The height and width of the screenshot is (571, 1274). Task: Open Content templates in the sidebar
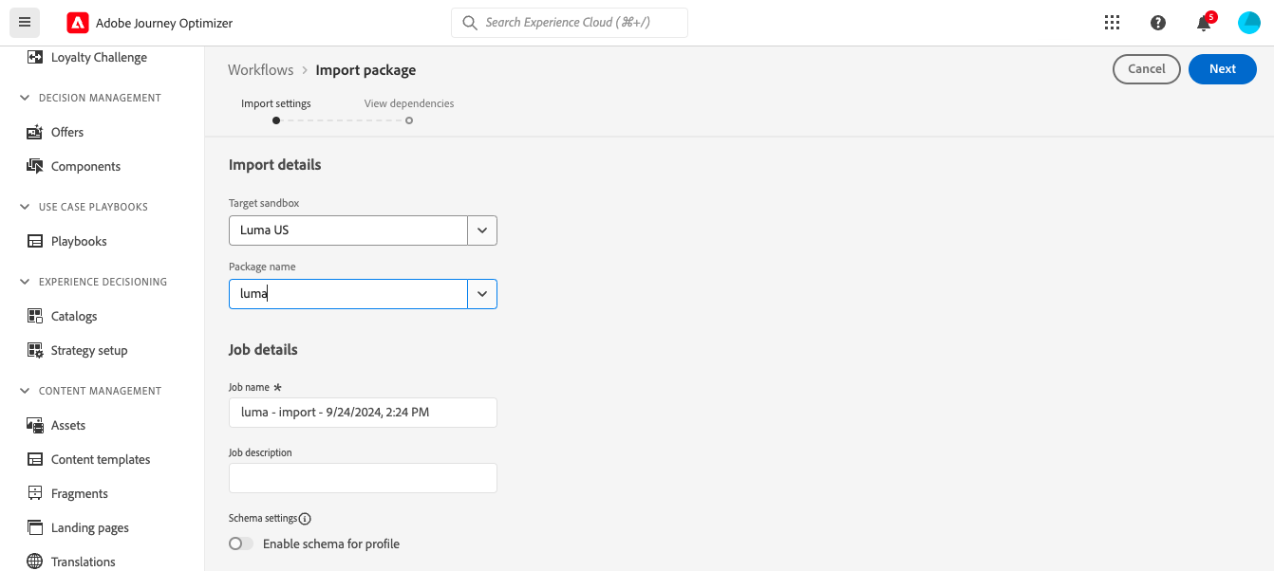[x=101, y=459]
